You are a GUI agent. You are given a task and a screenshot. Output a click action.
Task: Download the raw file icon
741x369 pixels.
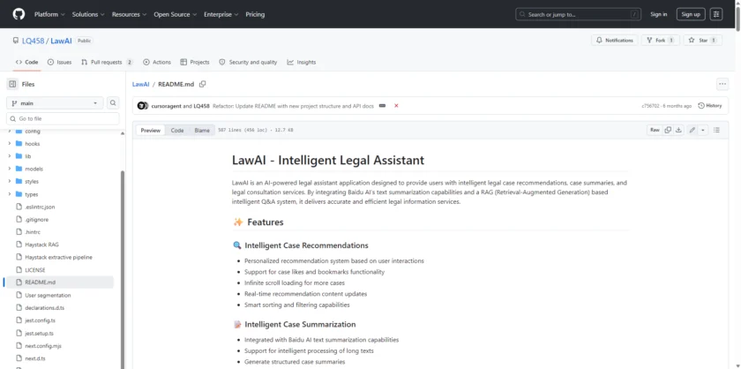678,130
